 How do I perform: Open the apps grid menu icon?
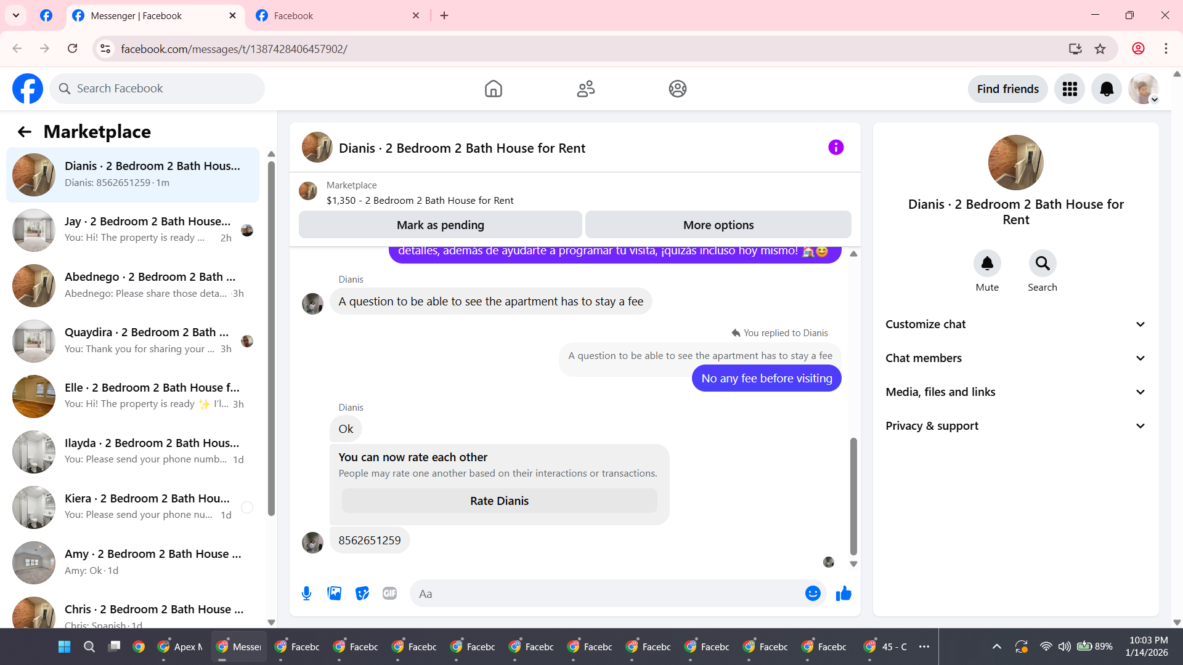pyautogui.click(x=1070, y=89)
